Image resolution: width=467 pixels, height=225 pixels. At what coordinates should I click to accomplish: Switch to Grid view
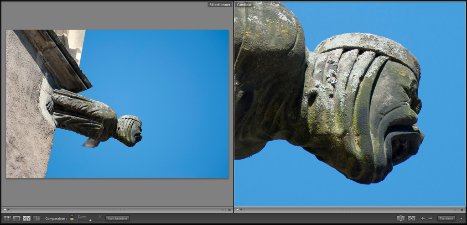7,219
